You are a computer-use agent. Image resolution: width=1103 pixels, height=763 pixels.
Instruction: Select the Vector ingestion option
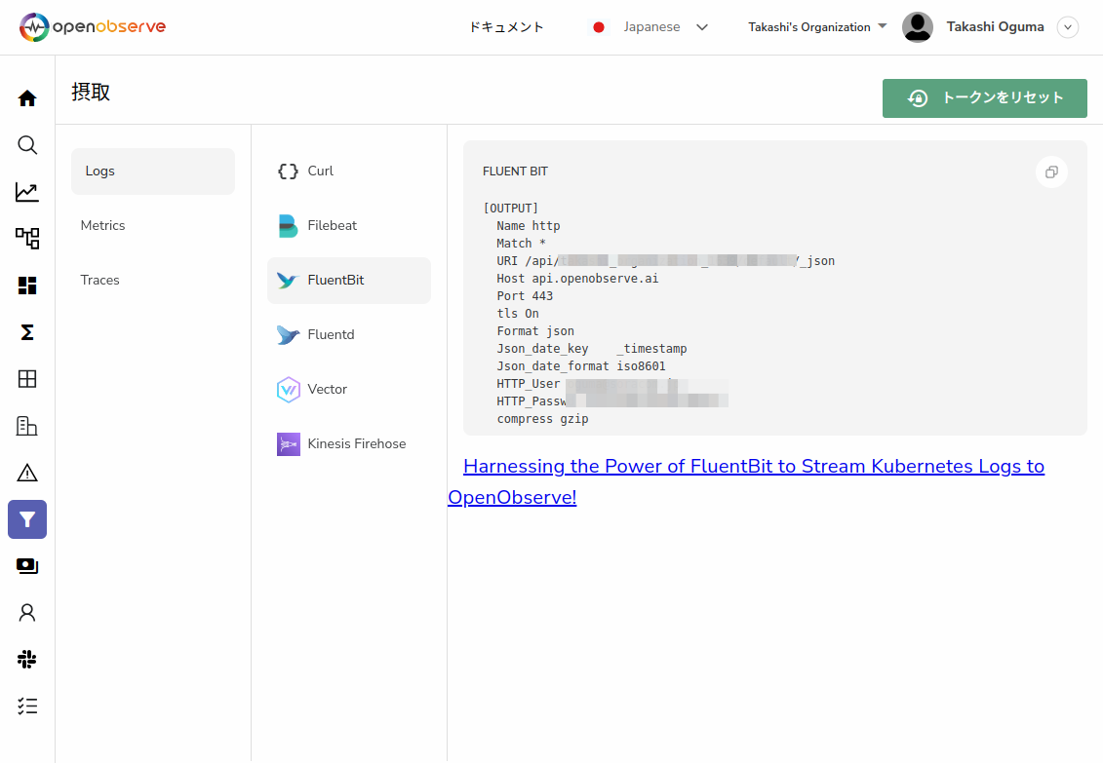(x=349, y=389)
